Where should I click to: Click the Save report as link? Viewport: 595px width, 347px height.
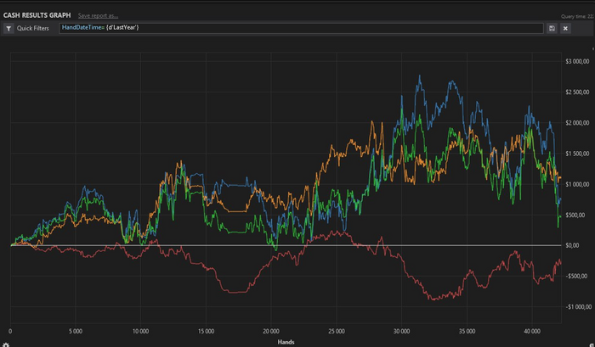[x=98, y=15]
